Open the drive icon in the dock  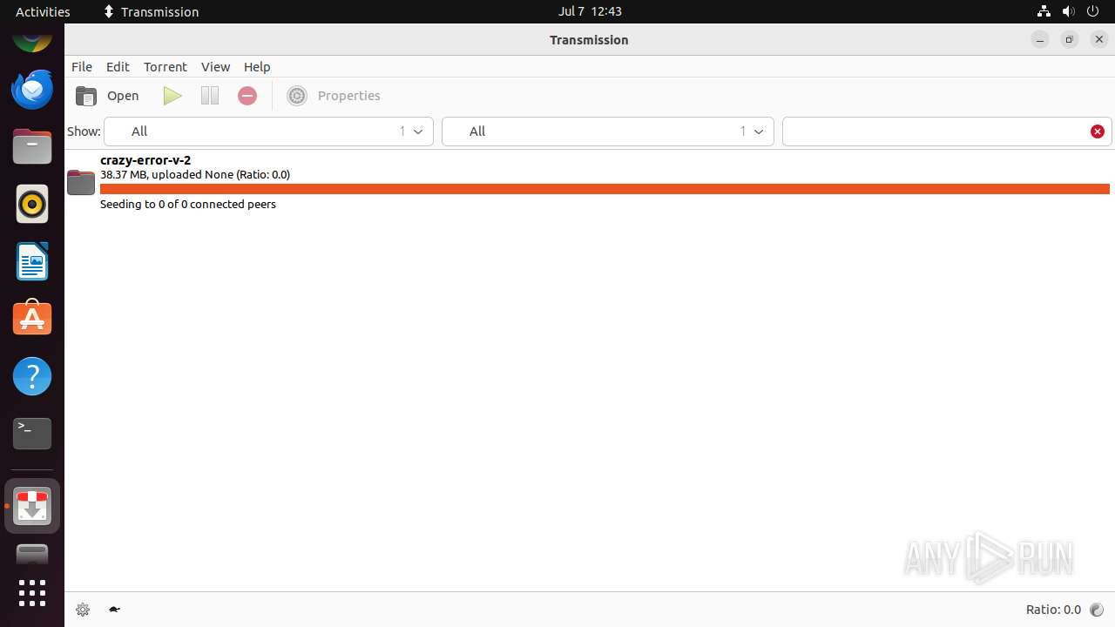32,554
